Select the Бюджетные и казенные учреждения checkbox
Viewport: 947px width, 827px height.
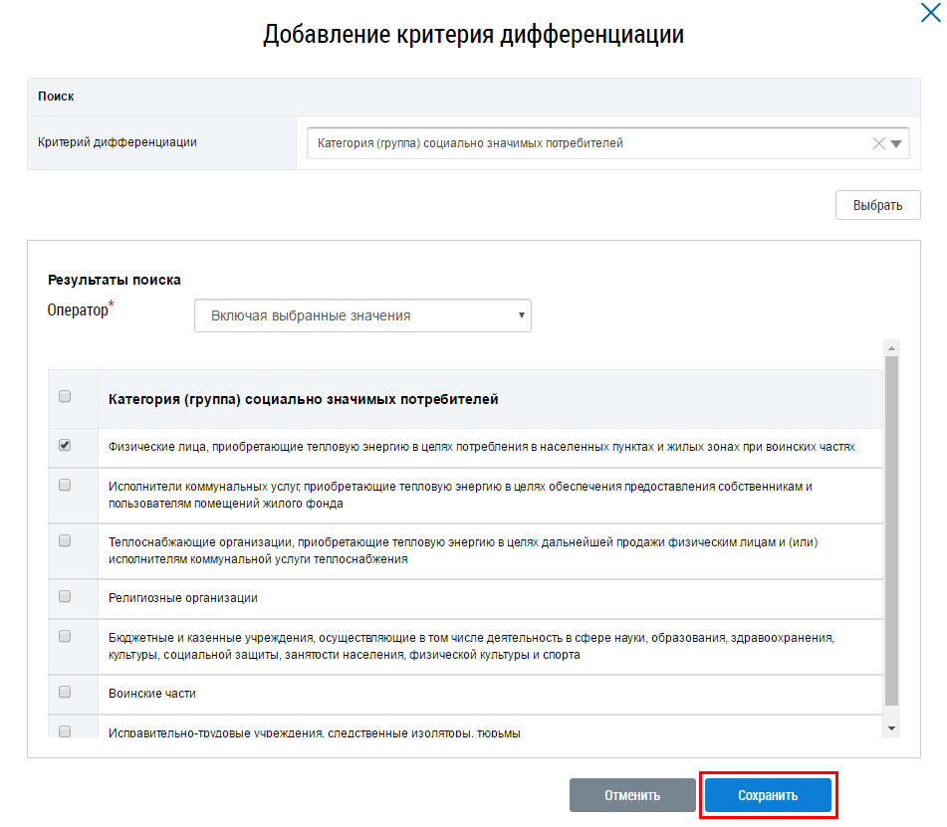66,636
